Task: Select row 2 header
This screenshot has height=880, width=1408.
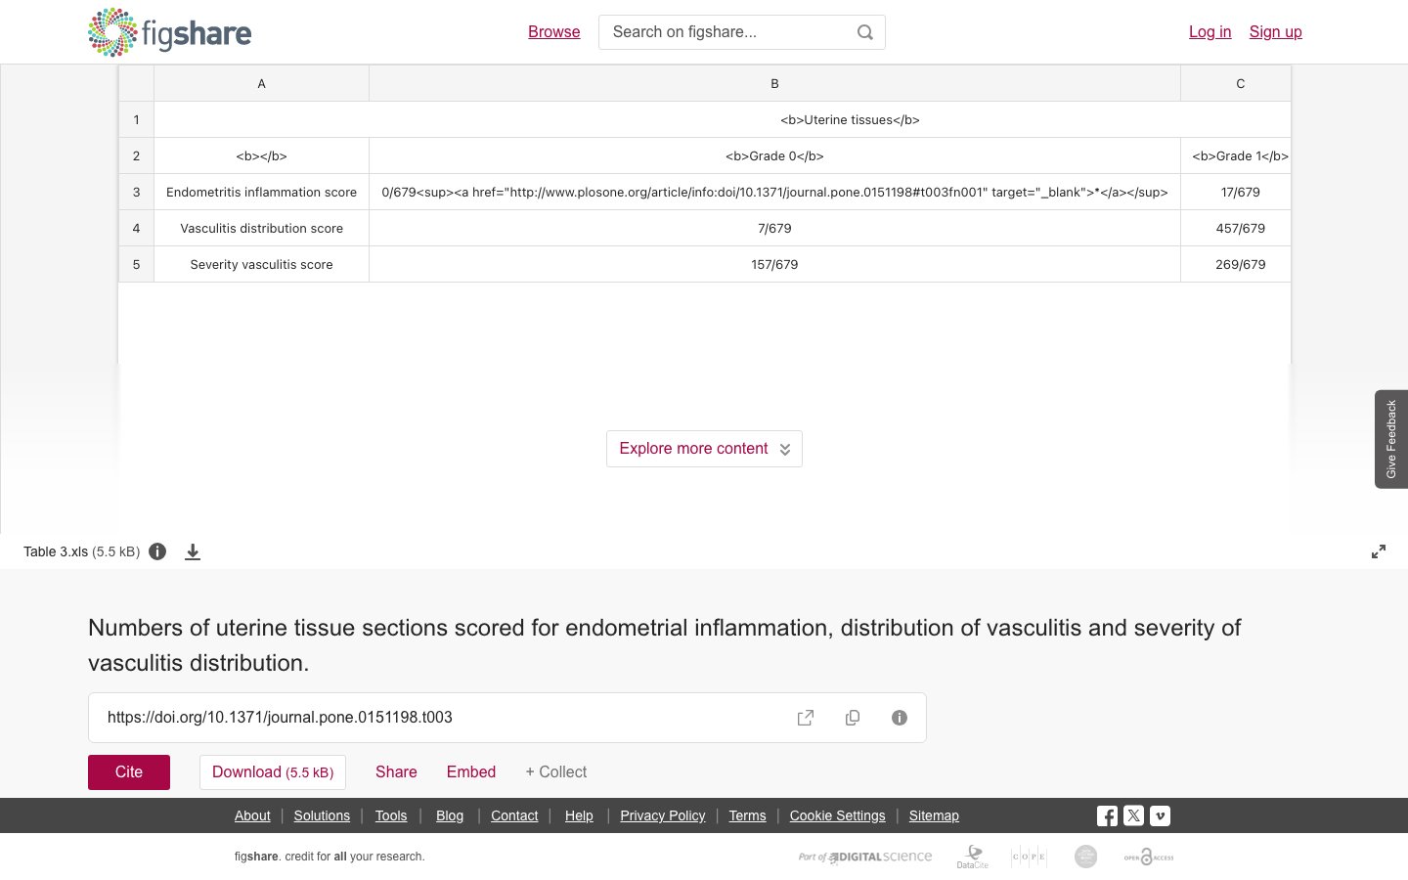Action: point(136,156)
